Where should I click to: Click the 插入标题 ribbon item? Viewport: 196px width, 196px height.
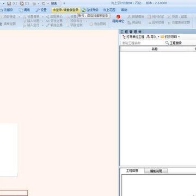coord(32,21)
